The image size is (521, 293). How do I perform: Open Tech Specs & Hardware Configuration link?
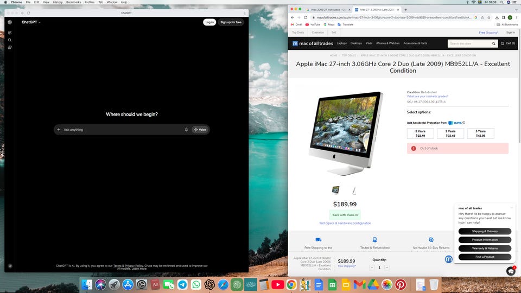pos(345,223)
